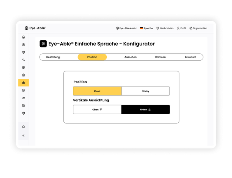Open the Organisation menu
This screenshot has width=232, height=178.
(x=198, y=28)
